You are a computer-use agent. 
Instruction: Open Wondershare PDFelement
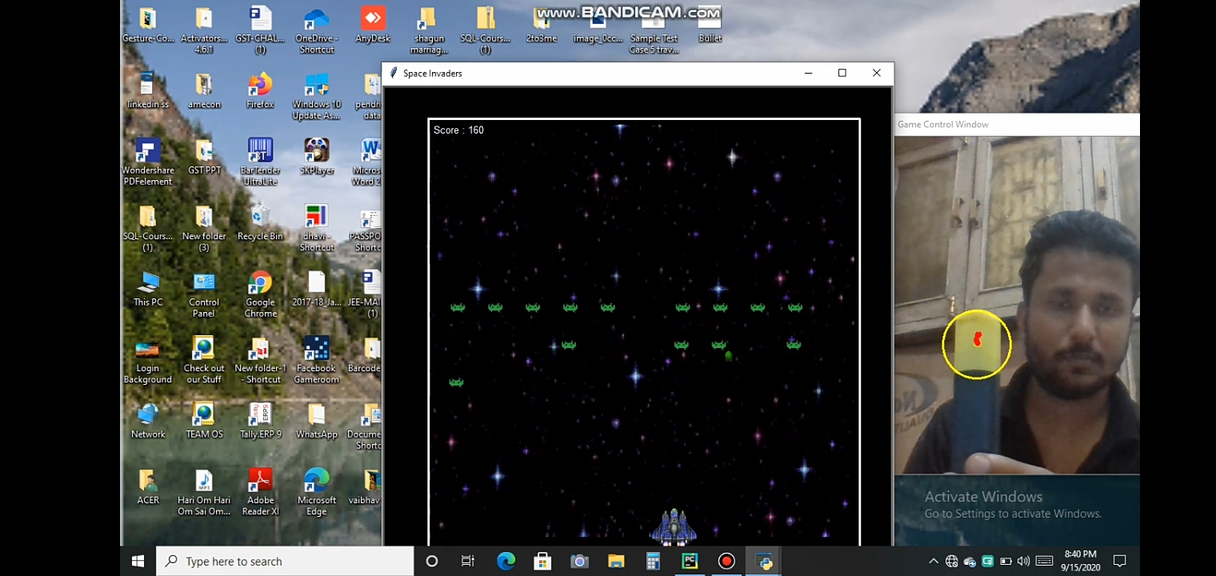coord(147,152)
